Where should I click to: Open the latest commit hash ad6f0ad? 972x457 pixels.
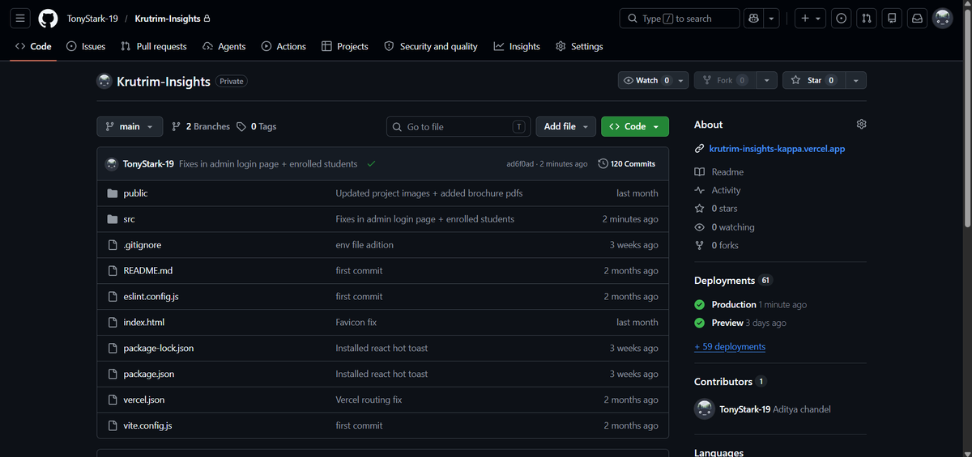[520, 163]
